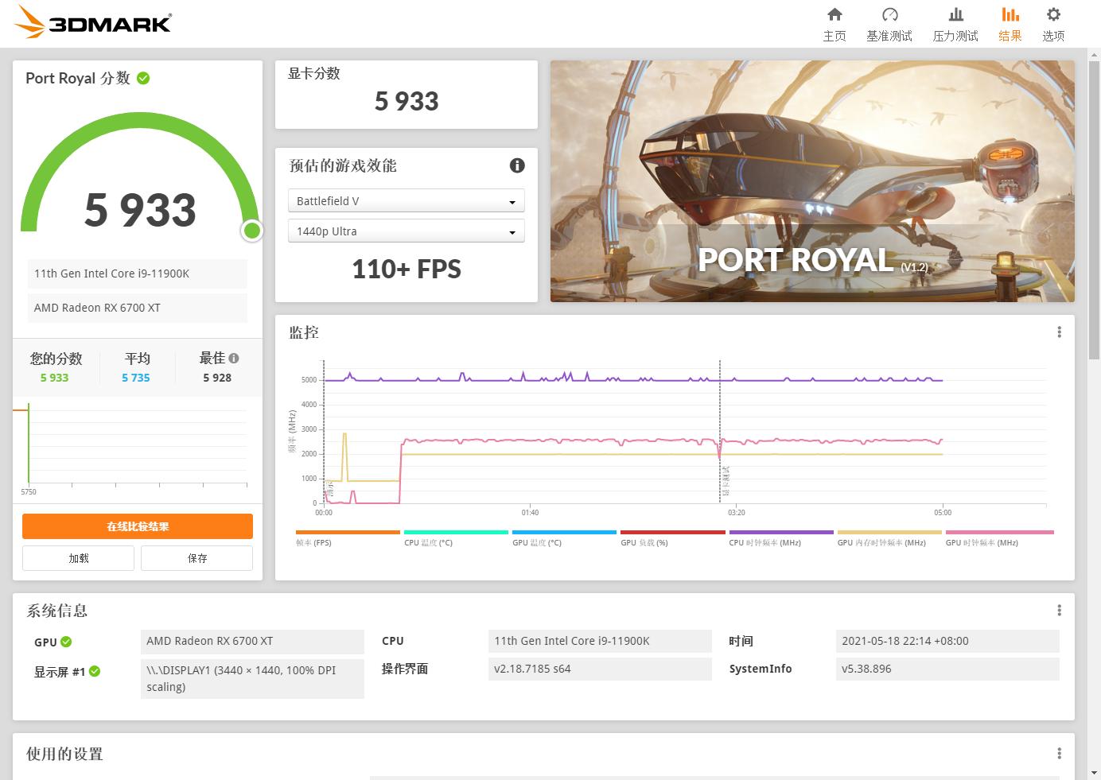1101x780 pixels.
Task: Open the 使用的设置 three-dot menu
Action: pos(1059,753)
